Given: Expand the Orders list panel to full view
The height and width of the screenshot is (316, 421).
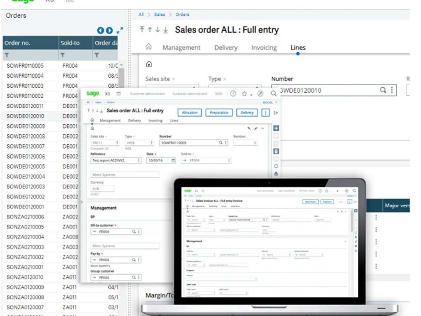Looking at the screenshot, I should [120, 30].
